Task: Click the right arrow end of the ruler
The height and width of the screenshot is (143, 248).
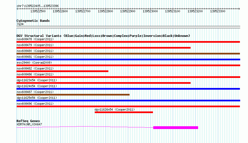Action: (239, 9)
